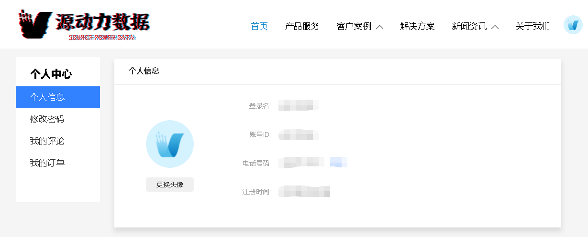This screenshot has width=588, height=237.
Task: Click the large profile avatar image
Action: (170, 144)
